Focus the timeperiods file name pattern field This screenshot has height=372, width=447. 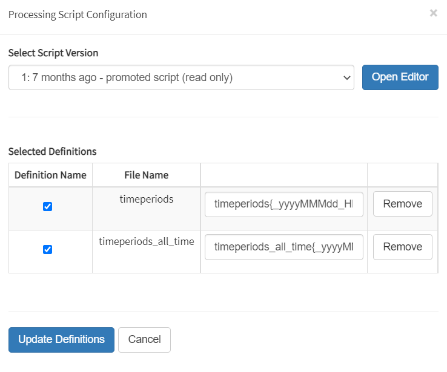click(283, 204)
